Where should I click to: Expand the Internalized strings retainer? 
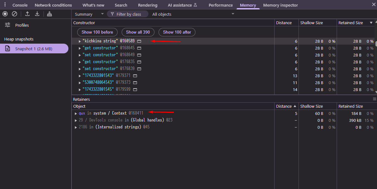76,127
